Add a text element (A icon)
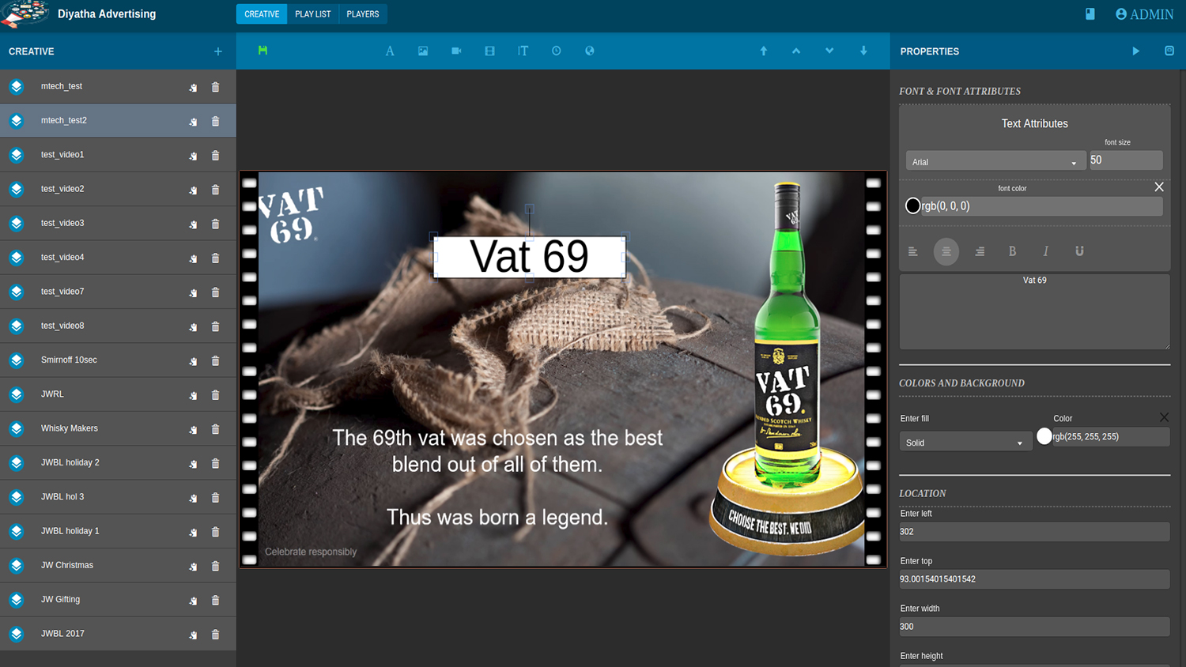 click(390, 51)
